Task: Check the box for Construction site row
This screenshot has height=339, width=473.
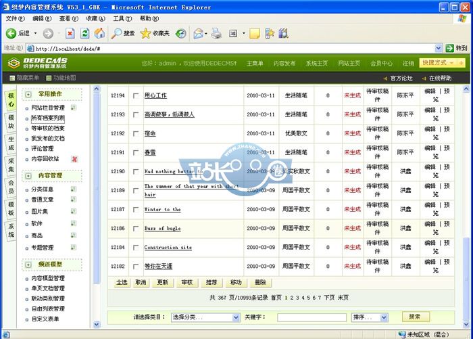Action: (136, 248)
